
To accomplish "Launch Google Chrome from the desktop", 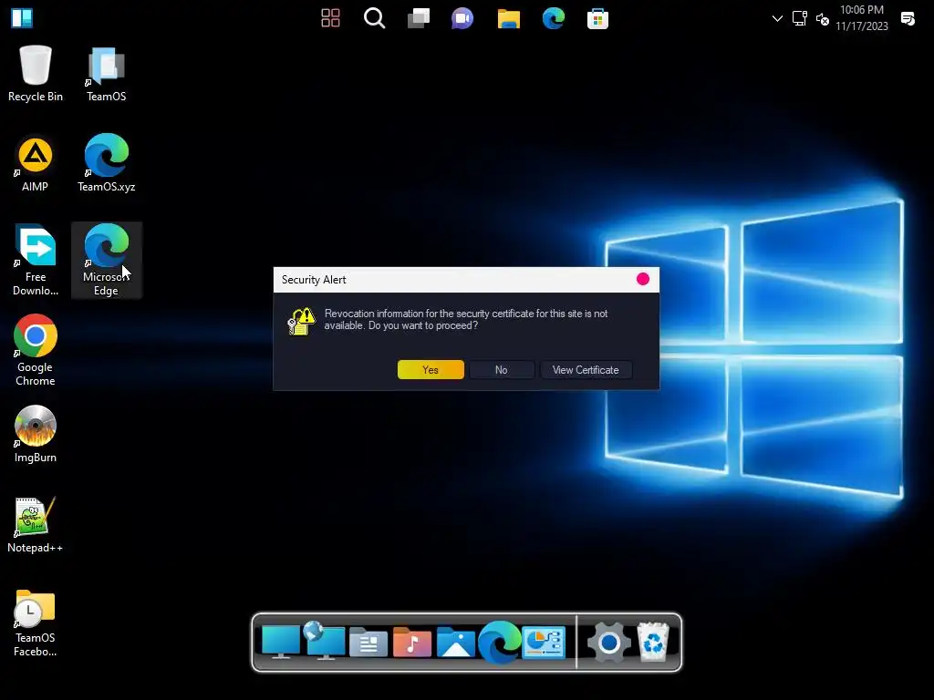I will pyautogui.click(x=36, y=350).
